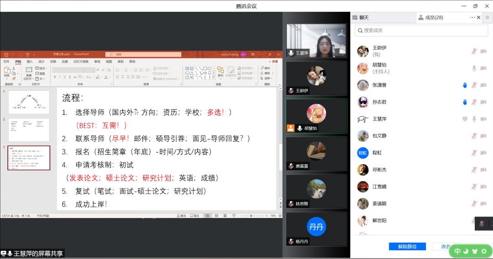
Task: Click the 共享 share button in PowerPoint
Action: point(273,62)
